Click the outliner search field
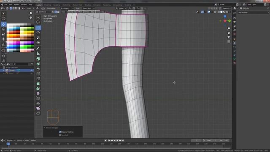Viewport: 270px width, 152px height. pos(21,64)
